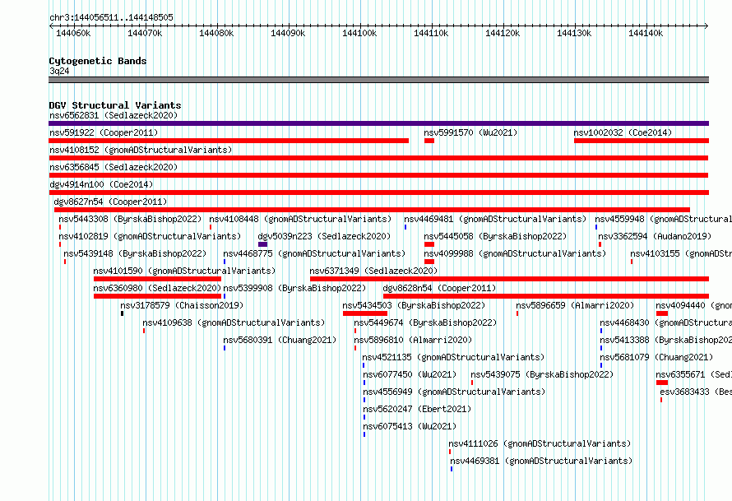The height and width of the screenshot is (501, 732).
Task: Click the red bar under nsv5434503
Action: pos(365,313)
